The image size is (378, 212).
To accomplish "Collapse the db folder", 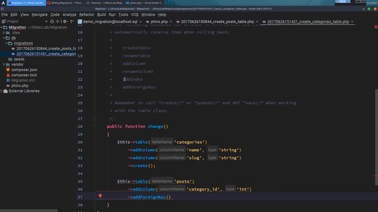I will pos(4,38).
